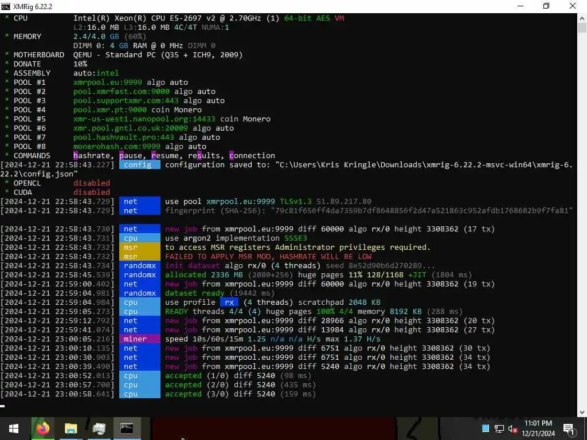Click 'use argon2 implementation SSSE3' line
Viewport: 587px width, 440px height.
pos(236,238)
